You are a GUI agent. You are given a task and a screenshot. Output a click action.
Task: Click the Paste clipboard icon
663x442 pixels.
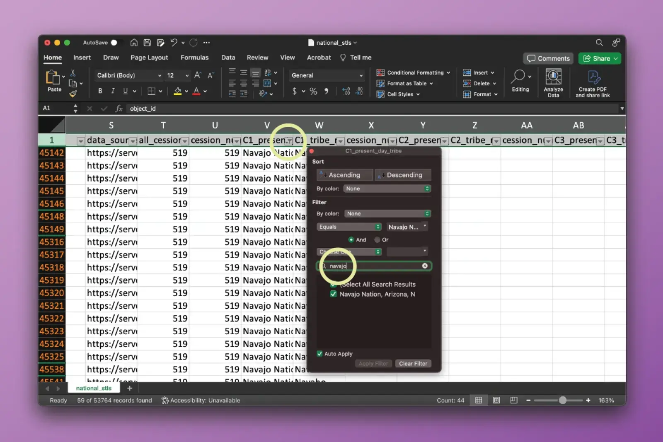(x=53, y=77)
